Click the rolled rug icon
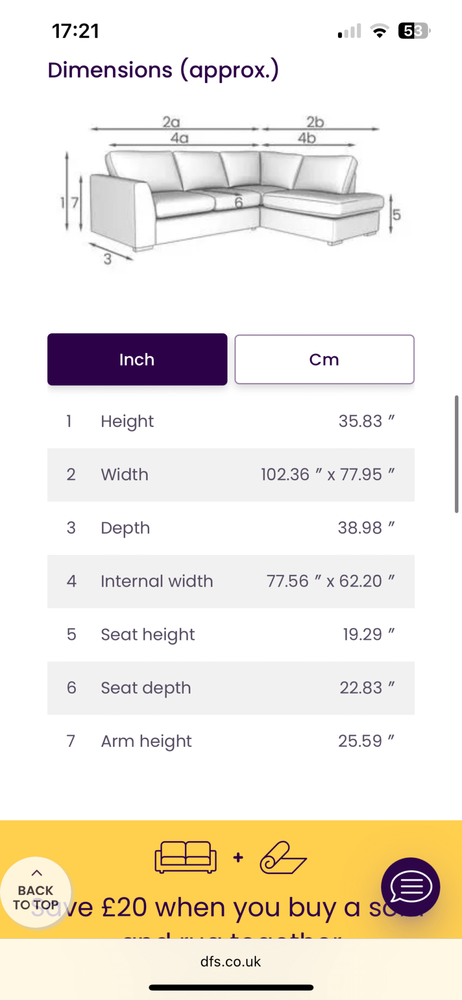 (x=283, y=857)
